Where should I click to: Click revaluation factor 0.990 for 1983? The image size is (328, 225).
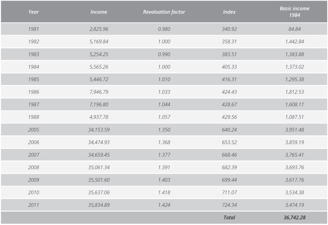tap(164, 54)
